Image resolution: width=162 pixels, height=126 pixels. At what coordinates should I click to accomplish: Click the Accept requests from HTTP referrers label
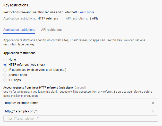[38, 88]
